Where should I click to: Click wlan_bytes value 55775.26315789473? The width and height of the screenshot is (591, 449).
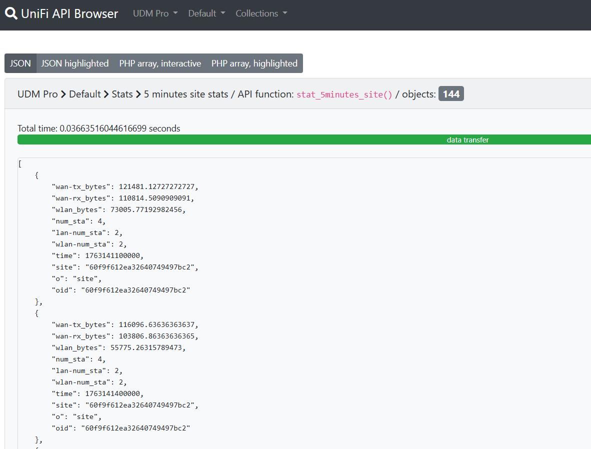pyautogui.click(x=146, y=347)
